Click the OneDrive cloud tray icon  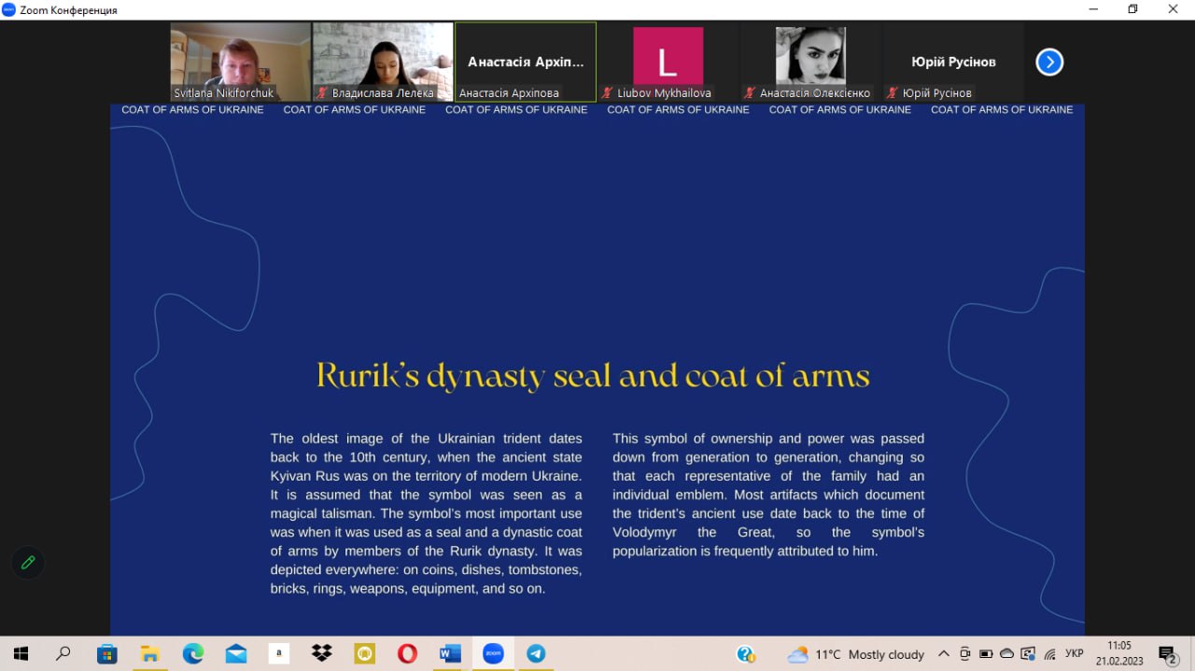1007,654
